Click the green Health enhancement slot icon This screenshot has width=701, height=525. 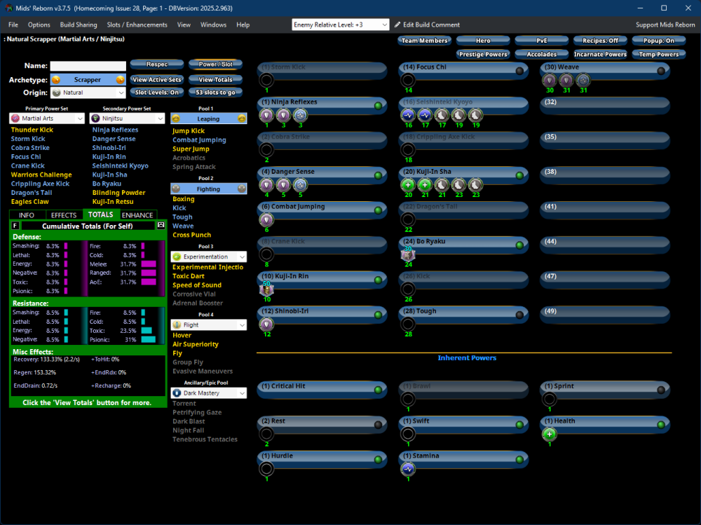click(549, 434)
